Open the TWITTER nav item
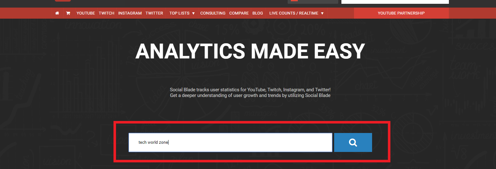The width and height of the screenshot is (496, 169). tap(154, 13)
